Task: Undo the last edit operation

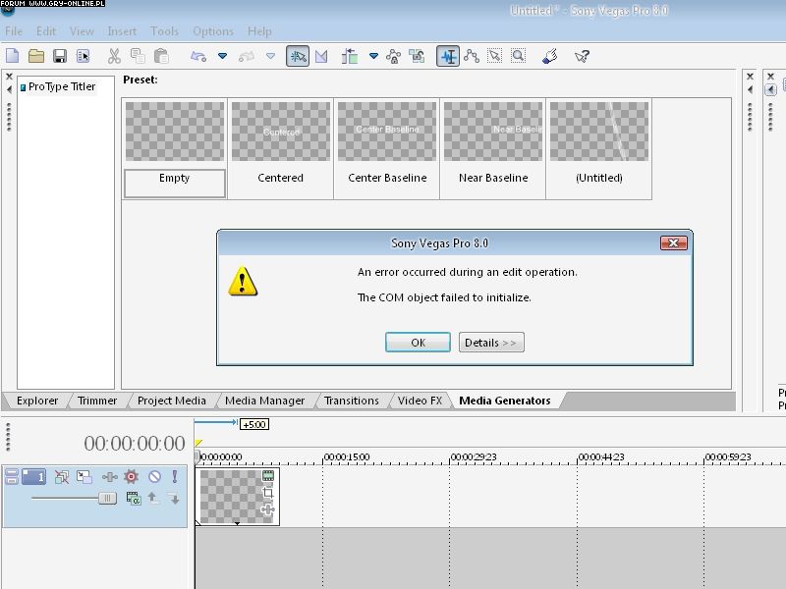Action: 198,56
